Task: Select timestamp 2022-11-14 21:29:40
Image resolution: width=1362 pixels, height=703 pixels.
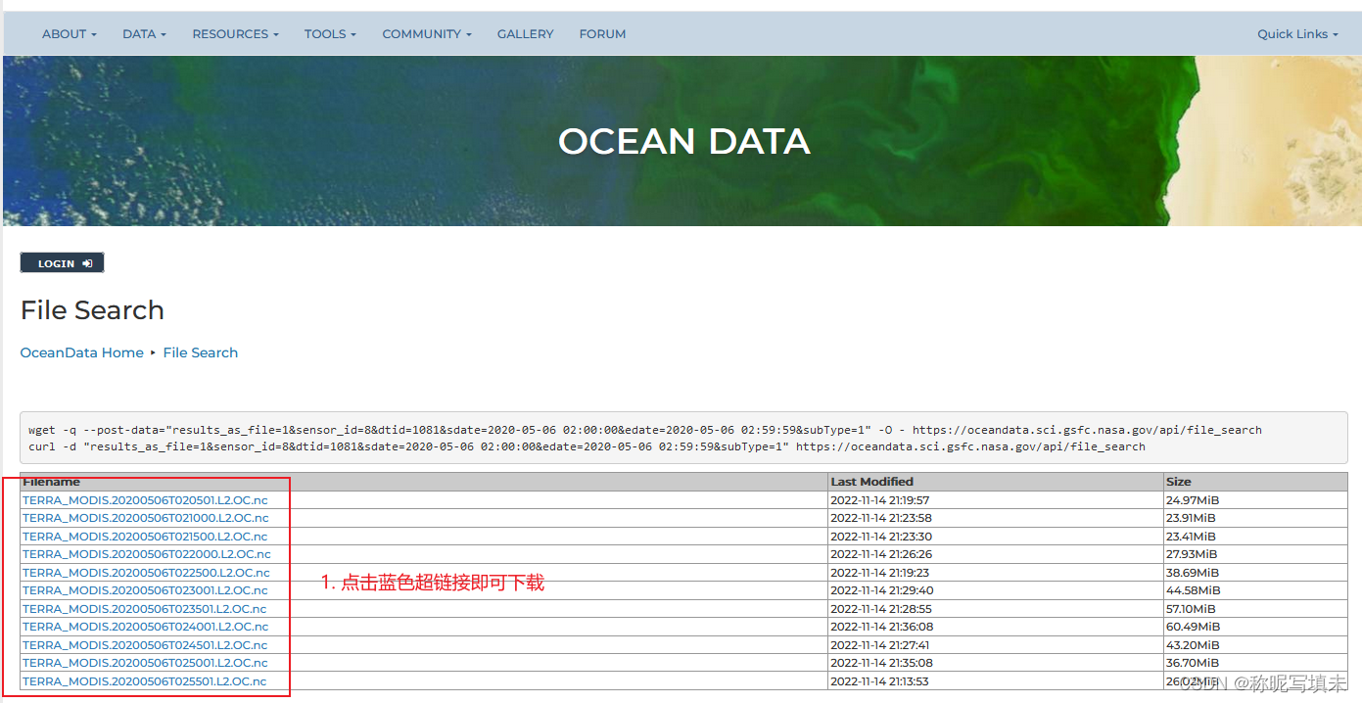Action: (x=882, y=590)
